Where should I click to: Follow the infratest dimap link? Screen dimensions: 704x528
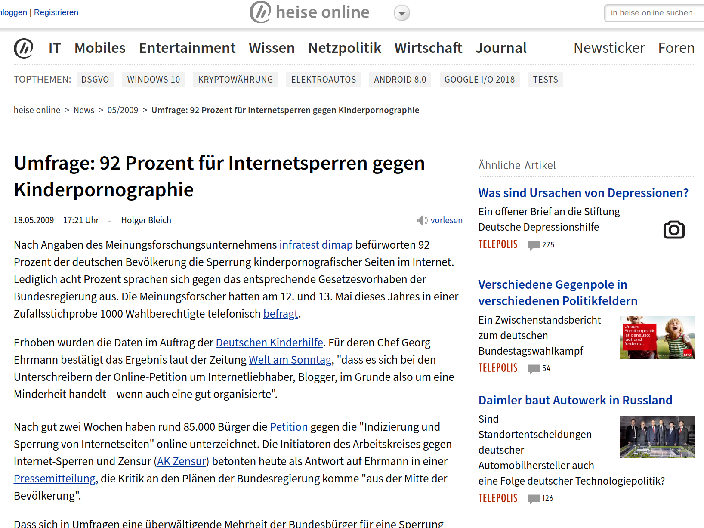pyautogui.click(x=316, y=245)
